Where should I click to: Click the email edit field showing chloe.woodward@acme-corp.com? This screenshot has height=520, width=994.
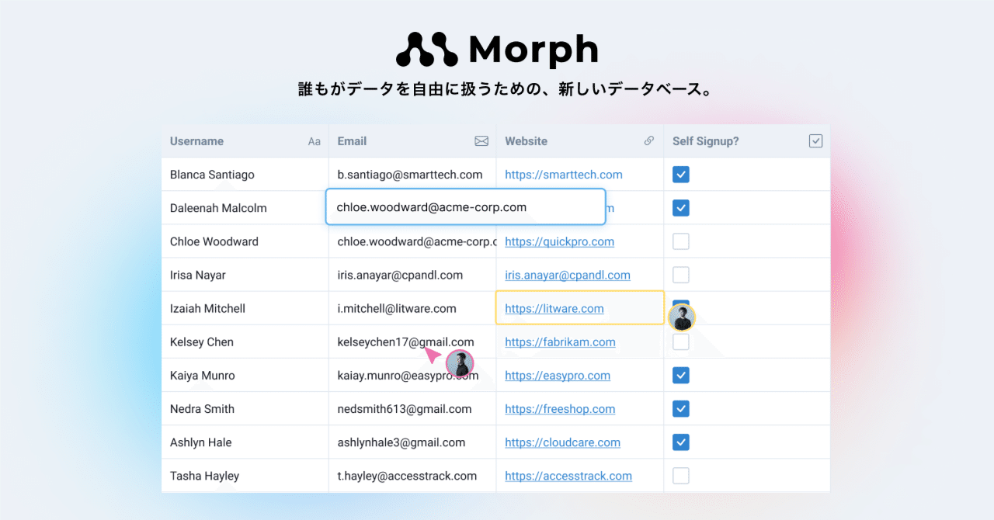click(464, 206)
